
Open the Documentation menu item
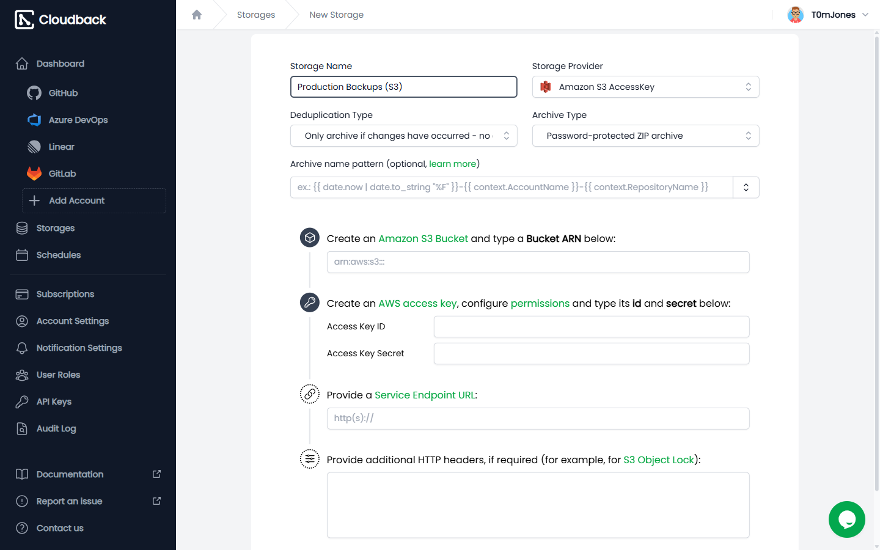pyautogui.click(x=88, y=474)
